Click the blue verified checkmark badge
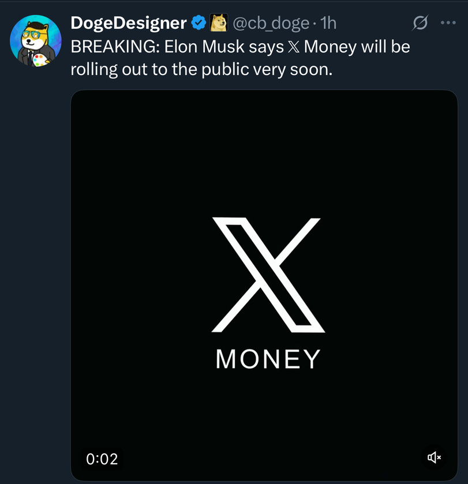This screenshot has height=484, width=468. point(199,23)
